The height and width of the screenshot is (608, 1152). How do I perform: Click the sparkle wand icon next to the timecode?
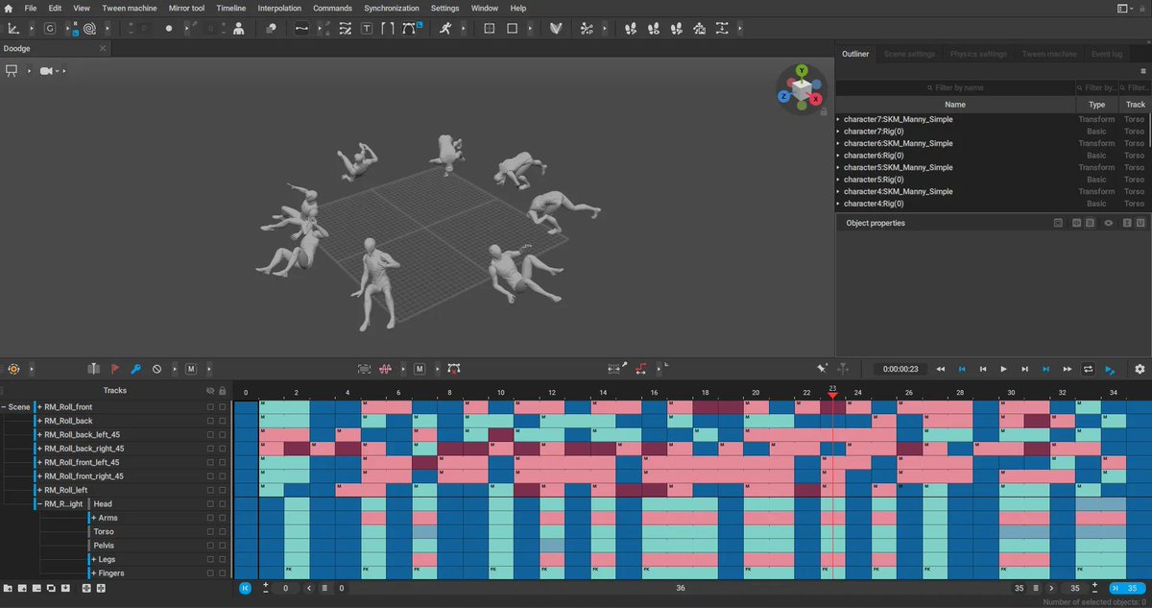coord(822,369)
